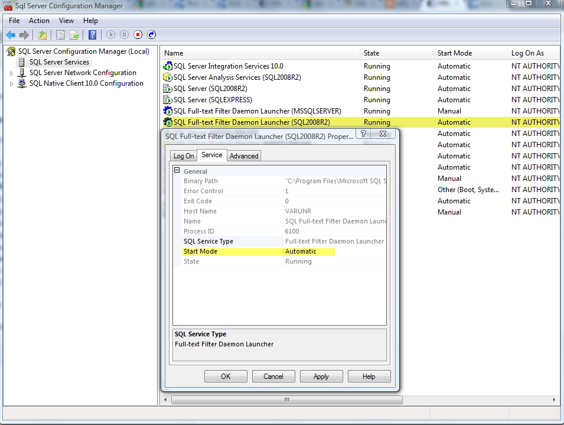Click the Export List toolbar icon
The height and width of the screenshot is (425, 564).
point(74,35)
